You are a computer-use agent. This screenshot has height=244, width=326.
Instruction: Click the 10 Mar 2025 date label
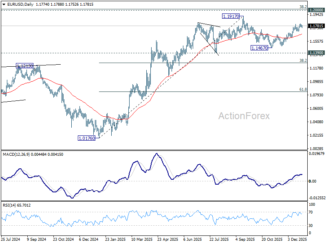142,239
